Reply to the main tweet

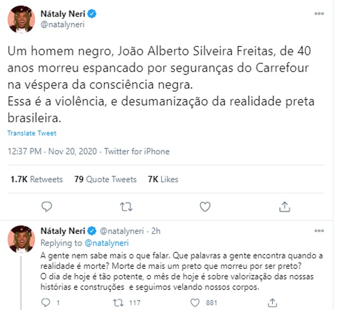47,207
